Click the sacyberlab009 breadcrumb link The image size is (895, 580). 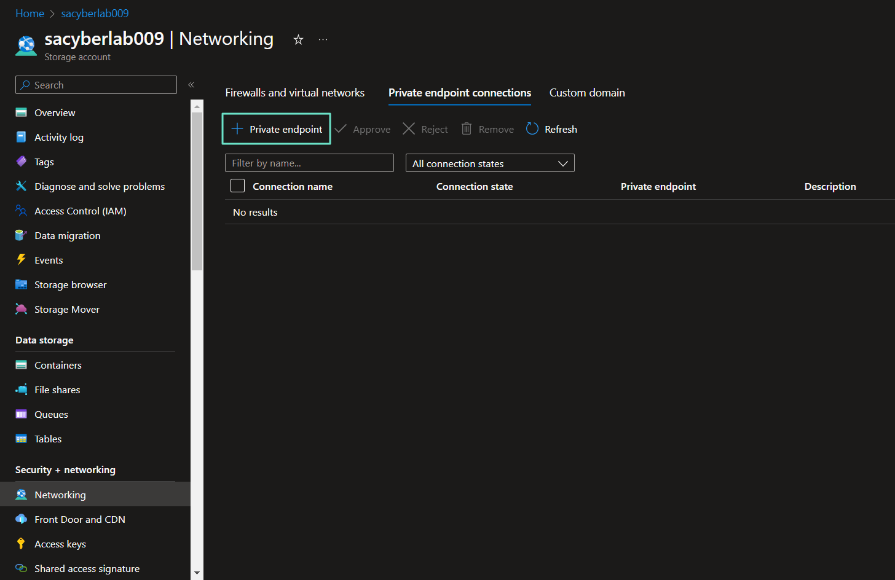pyautogui.click(x=95, y=14)
